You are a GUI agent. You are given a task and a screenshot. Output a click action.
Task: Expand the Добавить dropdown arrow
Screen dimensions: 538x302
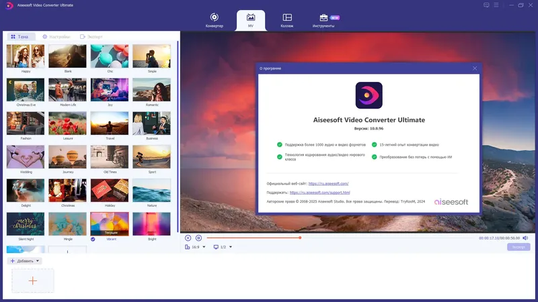(x=38, y=261)
